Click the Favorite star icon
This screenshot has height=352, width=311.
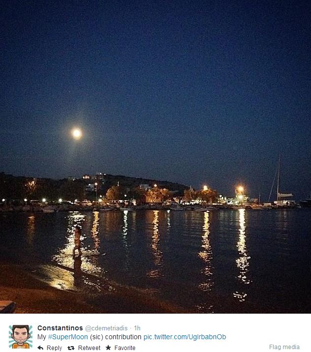109,348
